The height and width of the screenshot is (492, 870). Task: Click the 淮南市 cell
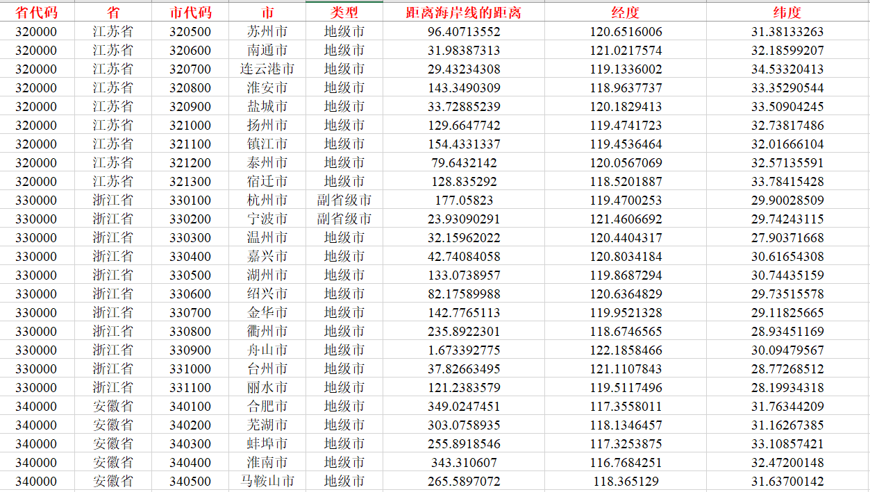point(267,462)
